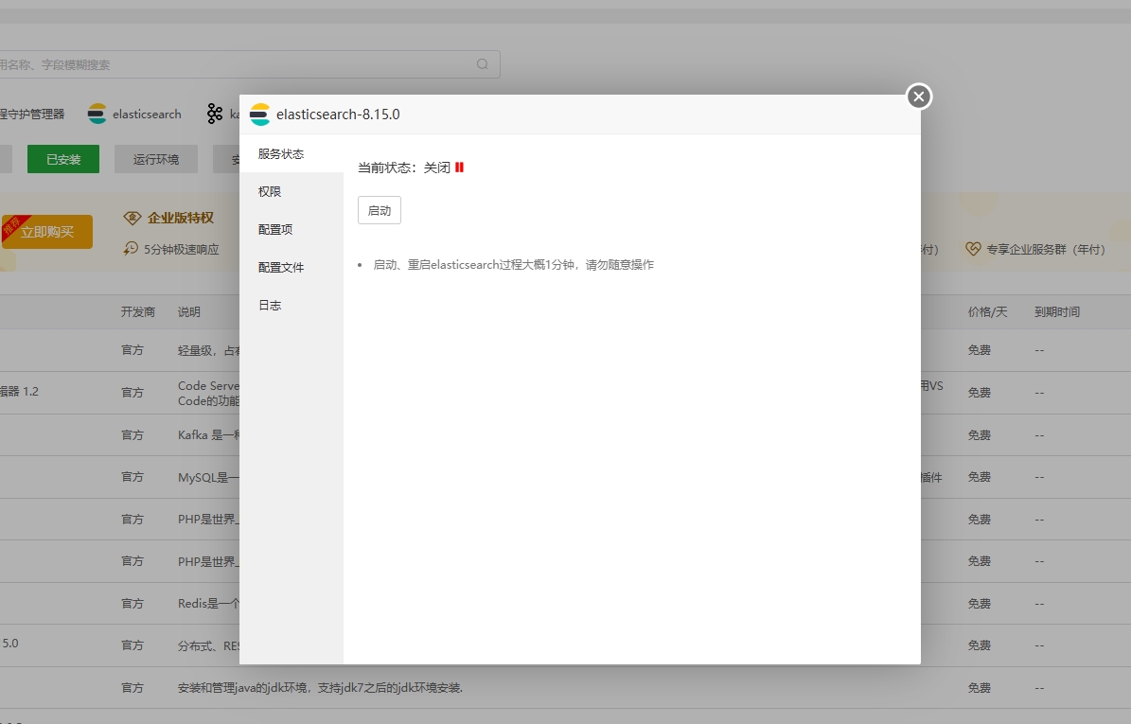Switch to the 权限 tab
Screen dimensions: 1131x724
click(292, 192)
